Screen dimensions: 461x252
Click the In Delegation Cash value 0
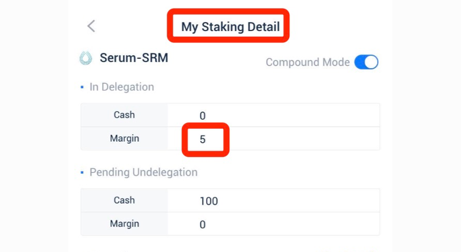point(203,115)
